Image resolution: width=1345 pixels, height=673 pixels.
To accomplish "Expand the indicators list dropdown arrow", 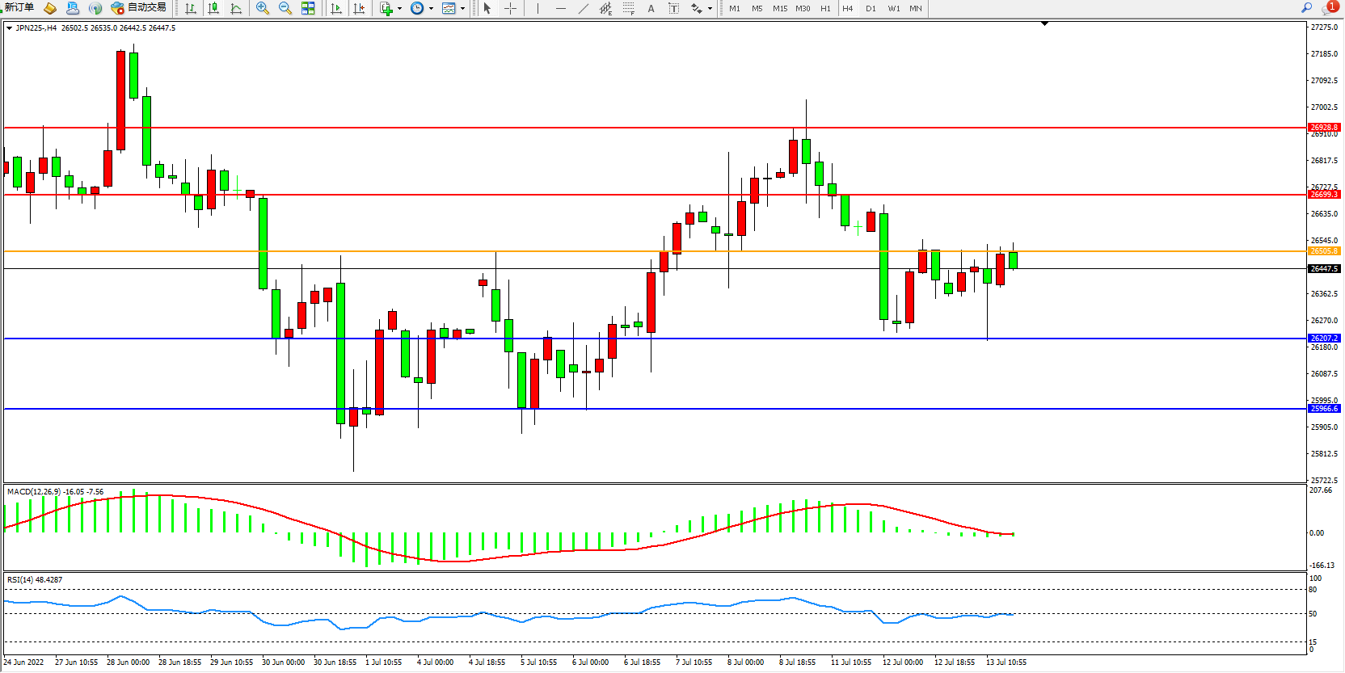I will (399, 9).
